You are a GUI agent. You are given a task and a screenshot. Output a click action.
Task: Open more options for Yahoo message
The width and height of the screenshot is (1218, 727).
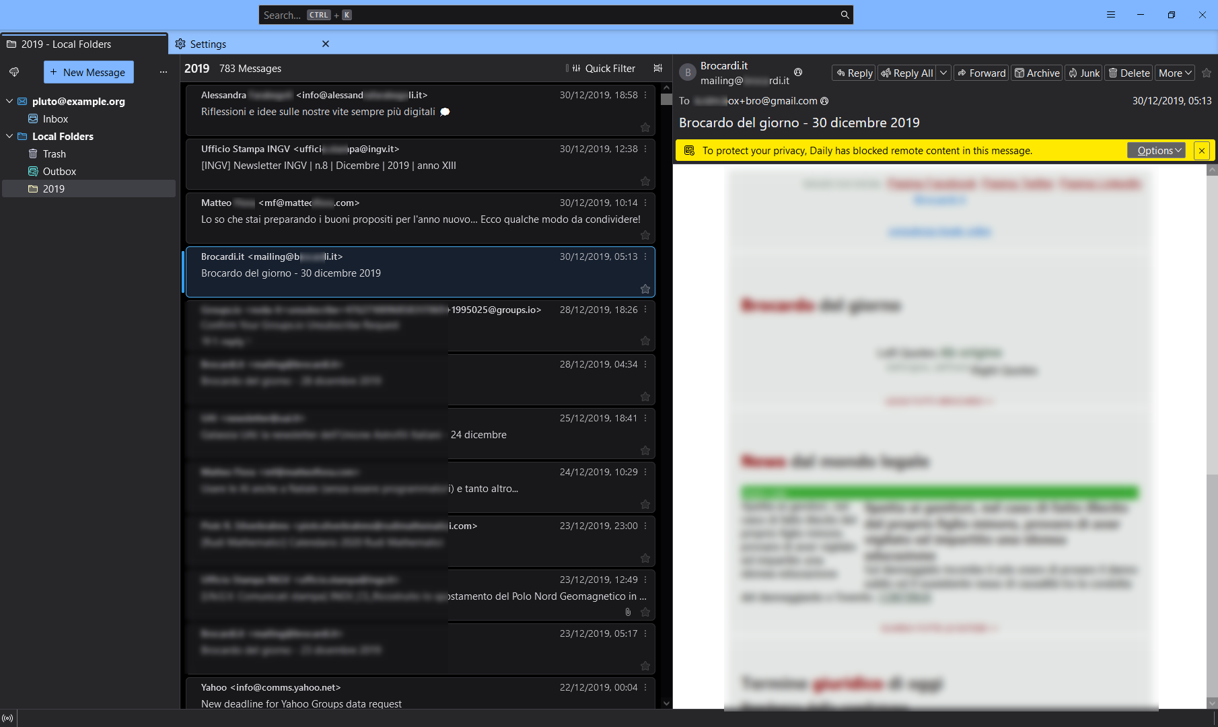[645, 687]
